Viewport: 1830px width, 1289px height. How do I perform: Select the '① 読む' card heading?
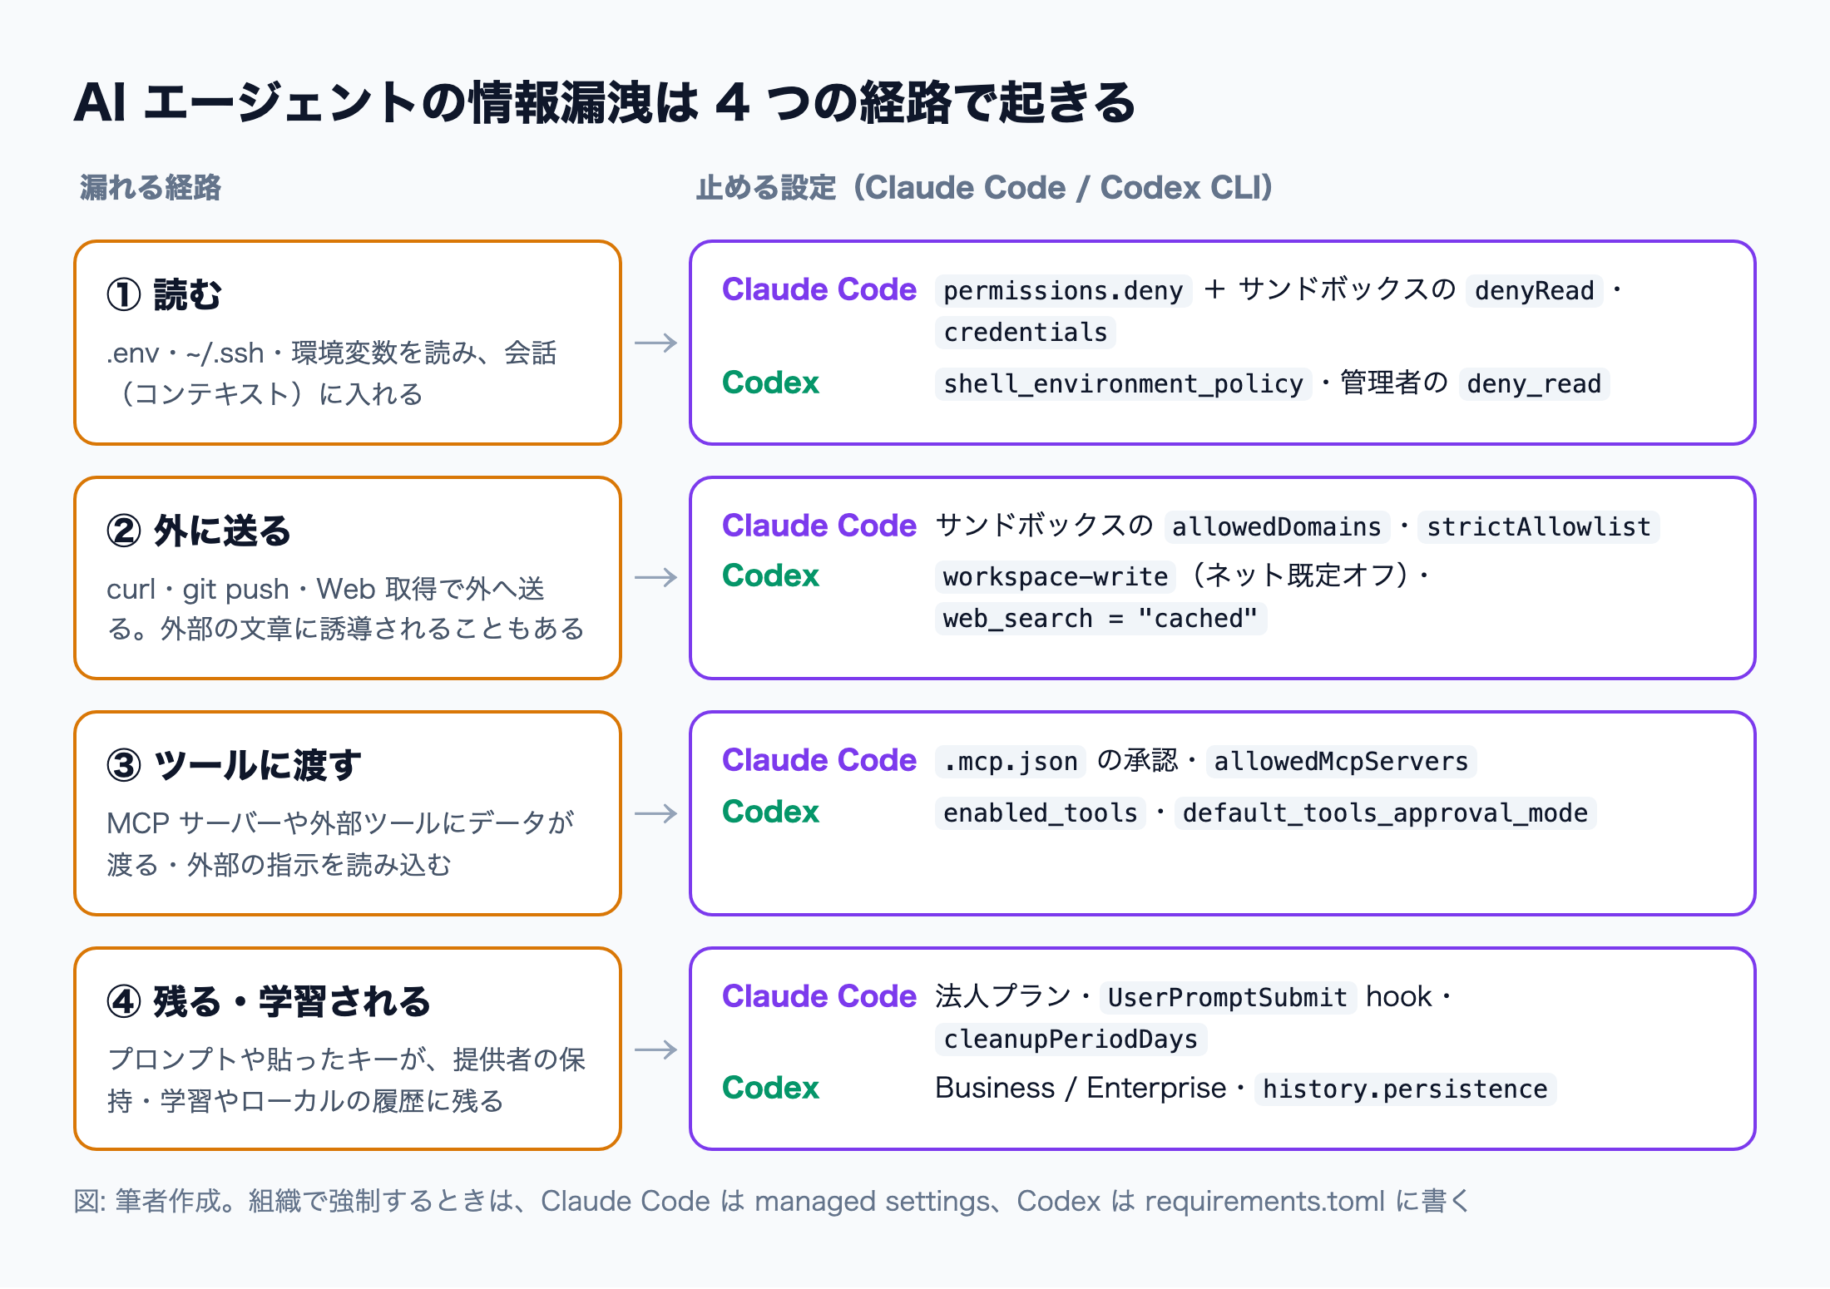point(164,294)
